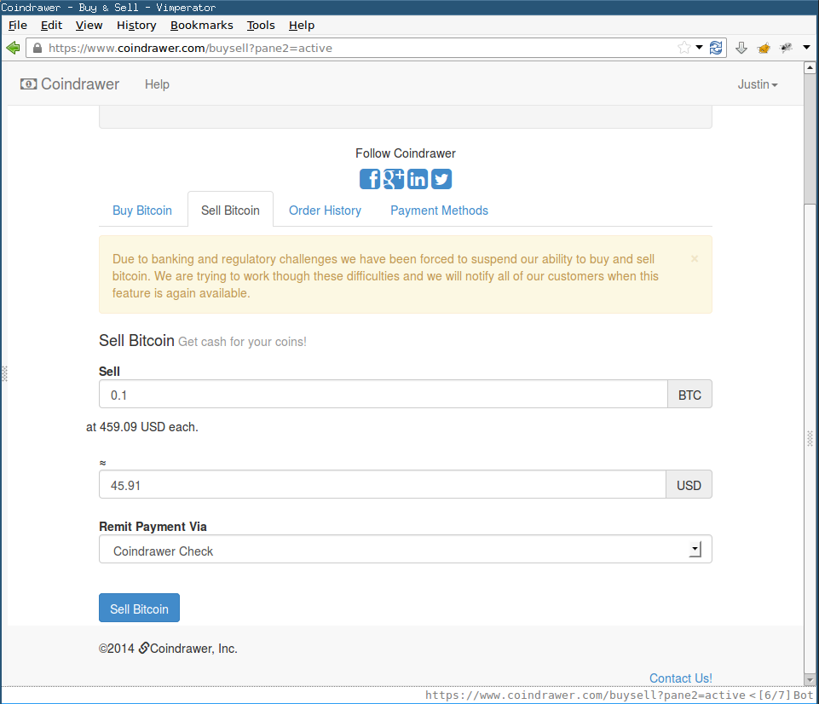
Task: Expand the Justin account dropdown
Action: tap(758, 84)
